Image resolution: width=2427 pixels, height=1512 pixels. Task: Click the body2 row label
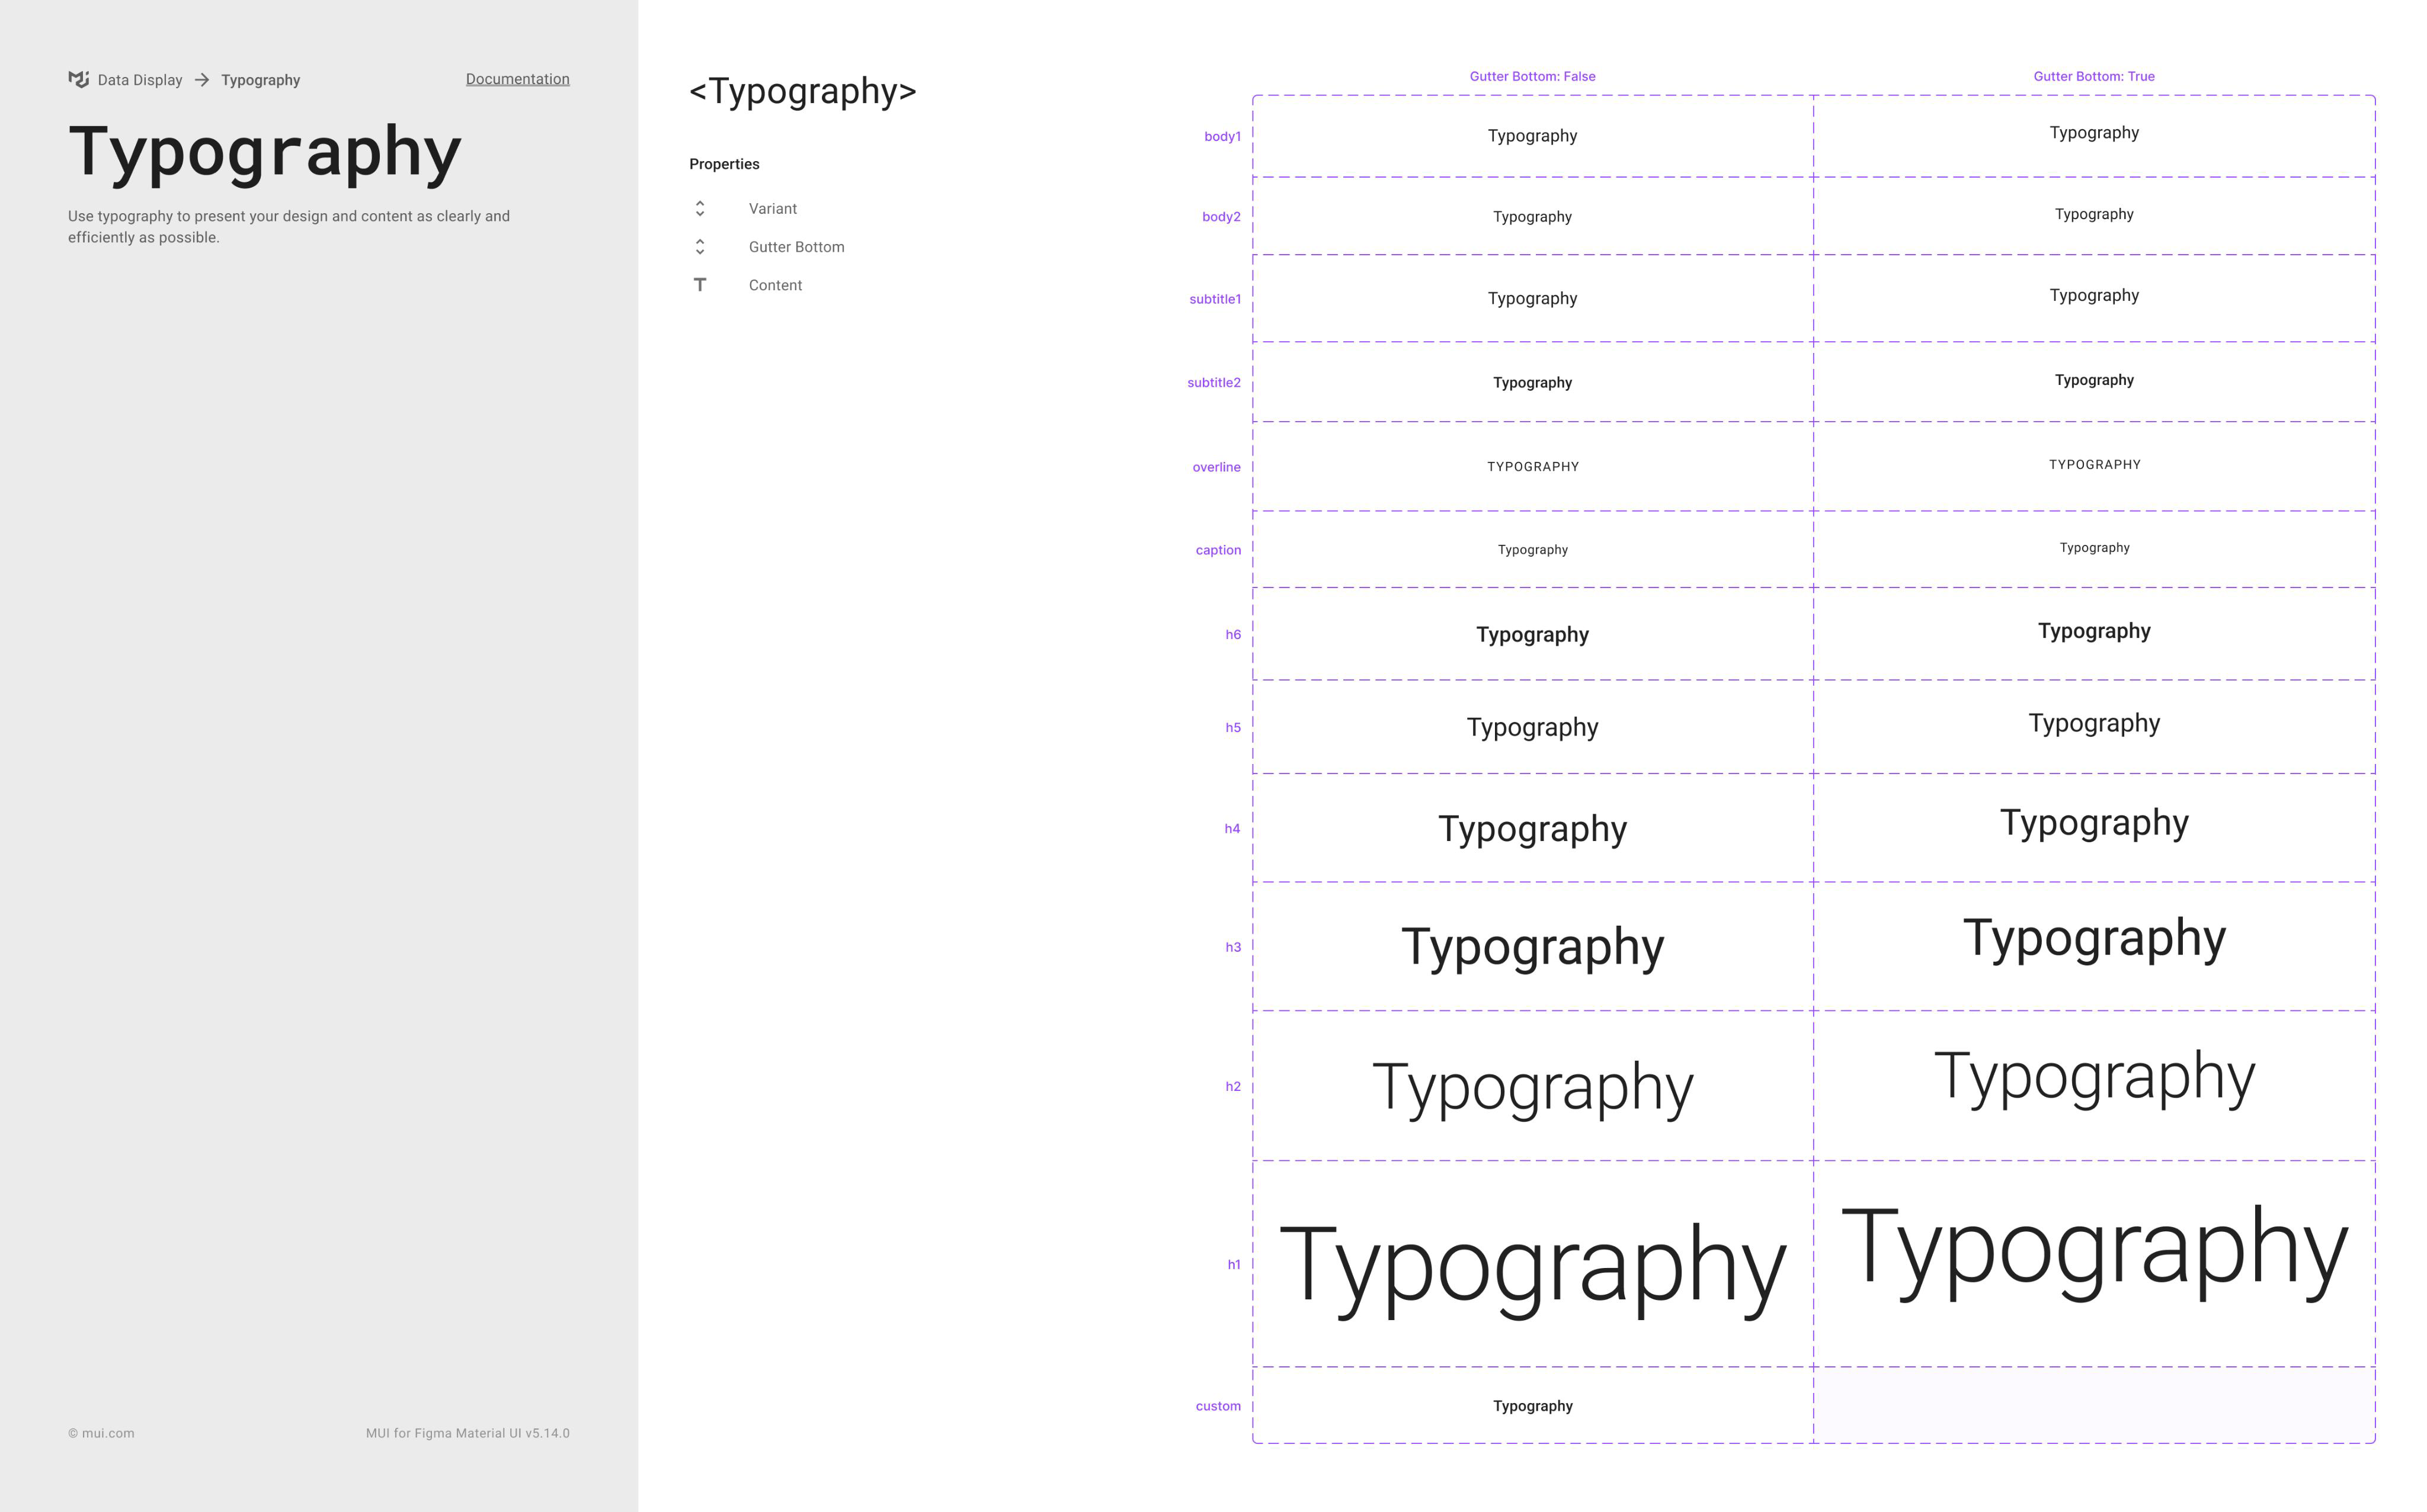point(1222,217)
